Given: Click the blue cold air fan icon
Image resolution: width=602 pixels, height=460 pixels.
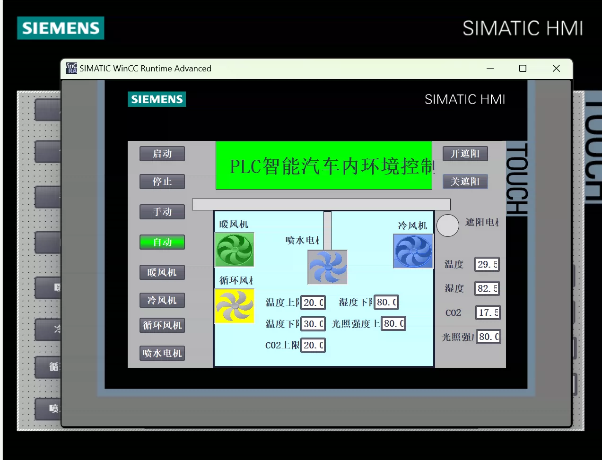Looking at the screenshot, I should coord(413,251).
